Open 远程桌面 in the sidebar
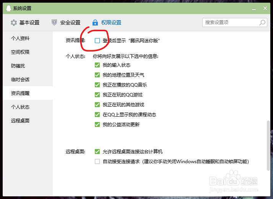273x199 pixels. tap(28, 120)
